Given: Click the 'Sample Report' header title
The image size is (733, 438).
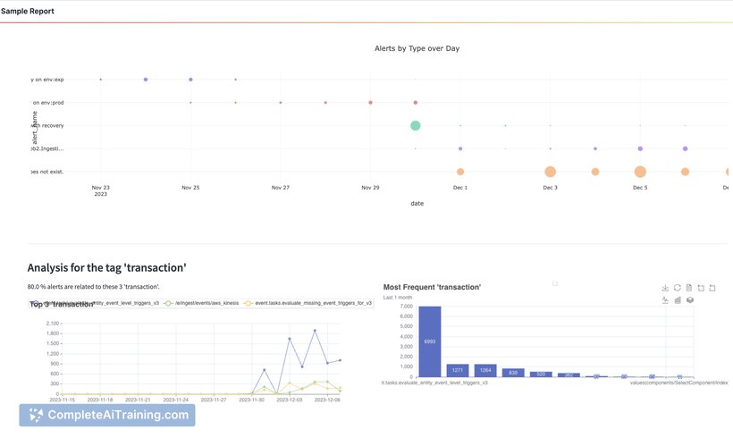Looking at the screenshot, I should [28, 11].
